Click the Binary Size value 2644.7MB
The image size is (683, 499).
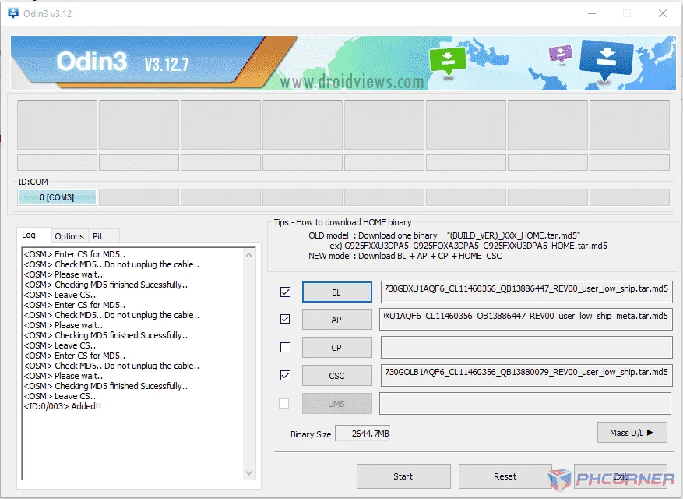click(363, 434)
